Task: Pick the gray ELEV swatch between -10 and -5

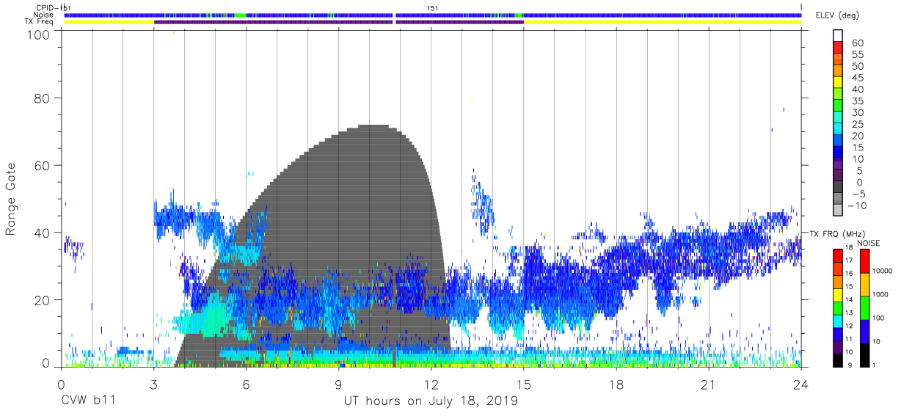Action: tap(838, 200)
